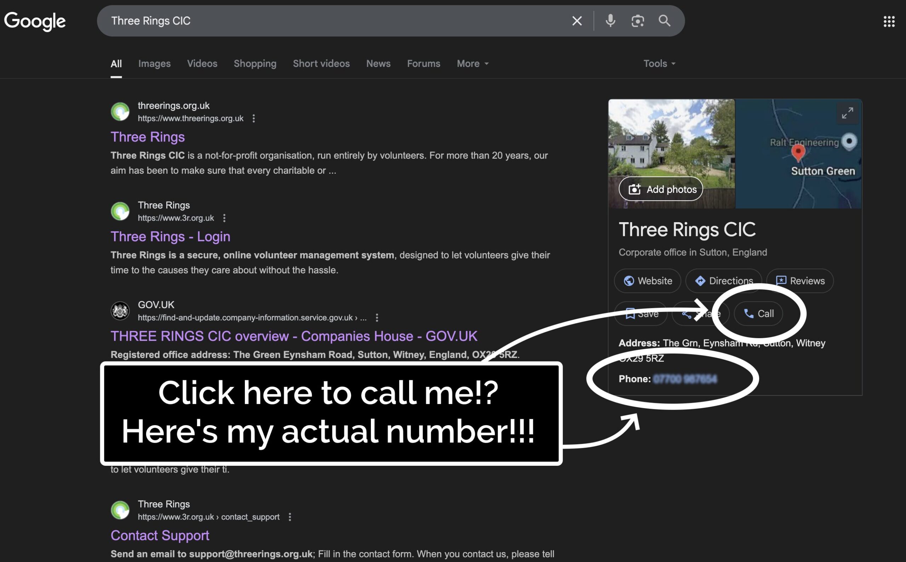Click the magnifier search submit icon
This screenshot has width=906, height=562.
(x=664, y=21)
